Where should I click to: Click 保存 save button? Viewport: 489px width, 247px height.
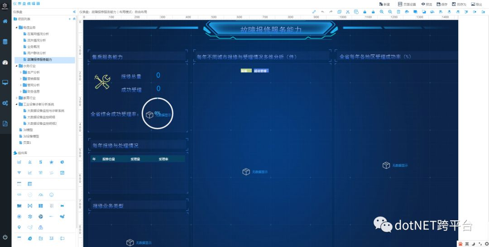(442, 4)
